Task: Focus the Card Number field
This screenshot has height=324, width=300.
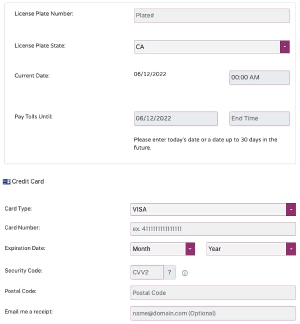Action: [213, 229]
